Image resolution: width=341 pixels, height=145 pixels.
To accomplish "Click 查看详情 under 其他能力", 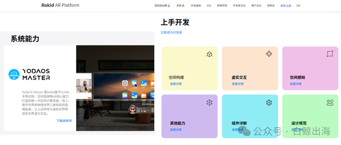I will (x=176, y=130).
